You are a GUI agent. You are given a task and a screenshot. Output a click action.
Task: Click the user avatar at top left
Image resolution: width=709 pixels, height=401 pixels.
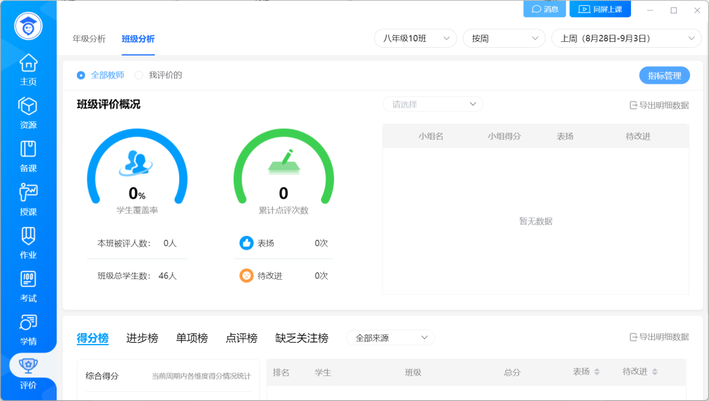click(28, 26)
